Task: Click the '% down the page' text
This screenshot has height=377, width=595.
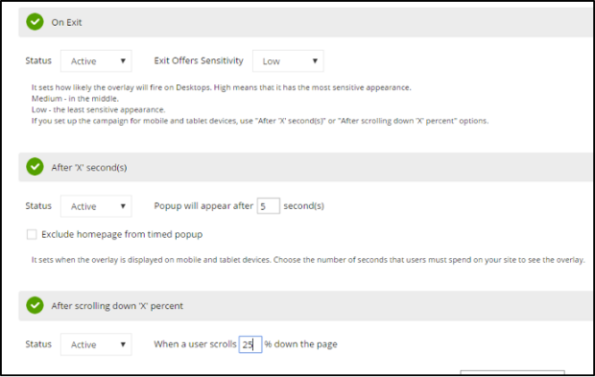Action: coord(301,344)
